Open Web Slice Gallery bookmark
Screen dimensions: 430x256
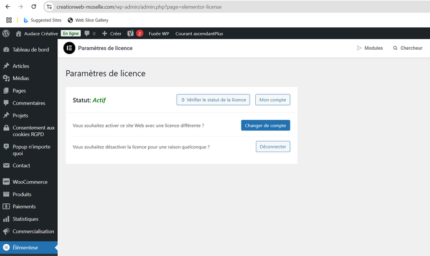87,20
